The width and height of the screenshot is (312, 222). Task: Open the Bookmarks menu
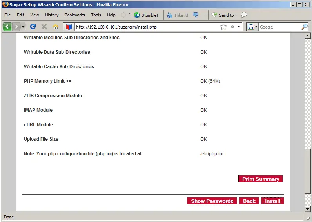point(74,15)
